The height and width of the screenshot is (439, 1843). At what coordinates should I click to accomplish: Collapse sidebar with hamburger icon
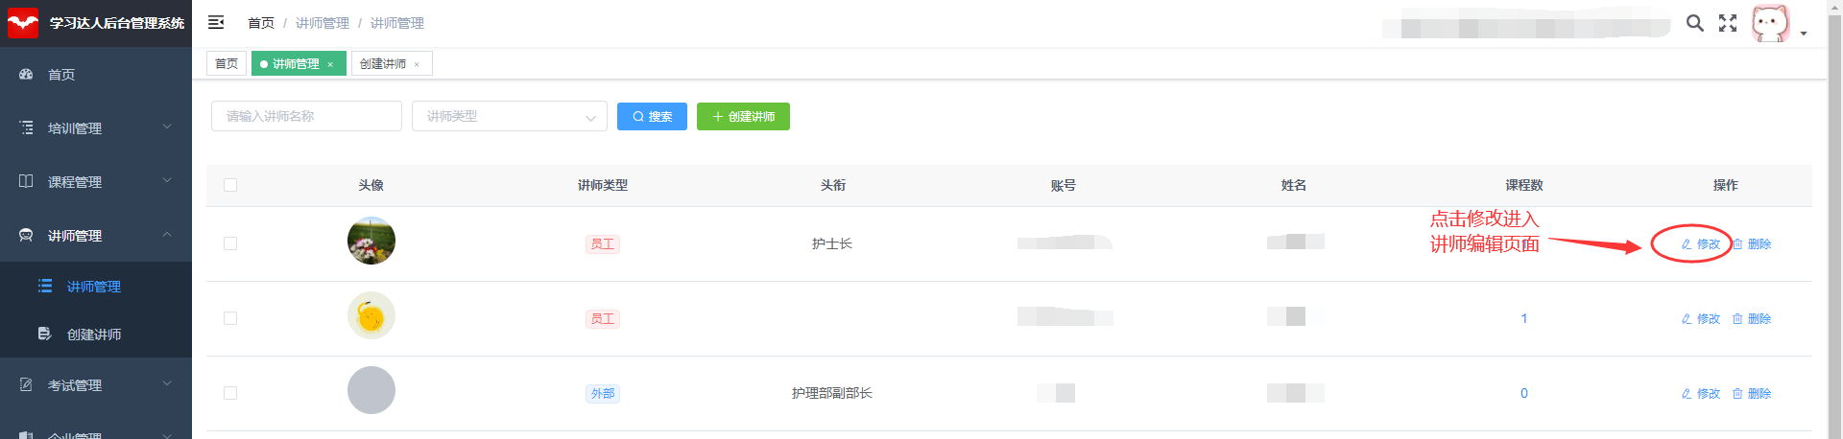click(x=216, y=22)
